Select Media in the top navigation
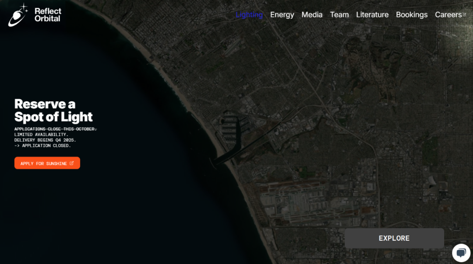 coord(312,14)
